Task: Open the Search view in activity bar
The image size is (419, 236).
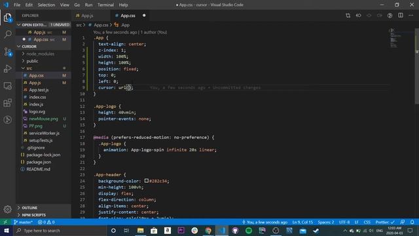Action: [x=7, y=34]
